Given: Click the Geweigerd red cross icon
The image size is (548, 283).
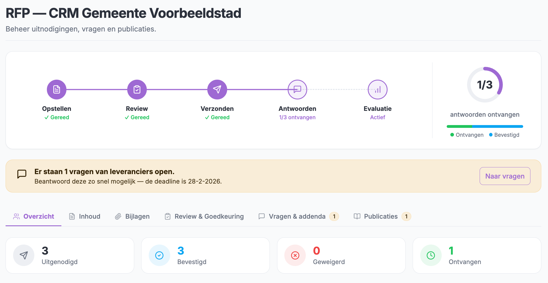Looking at the screenshot, I should [295, 255].
